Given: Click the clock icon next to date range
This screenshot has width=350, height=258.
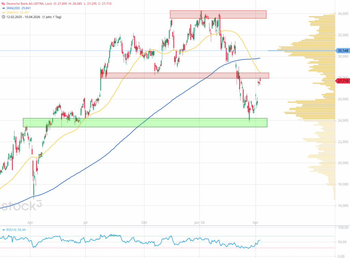Looking at the screenshot, I should 3,17.
